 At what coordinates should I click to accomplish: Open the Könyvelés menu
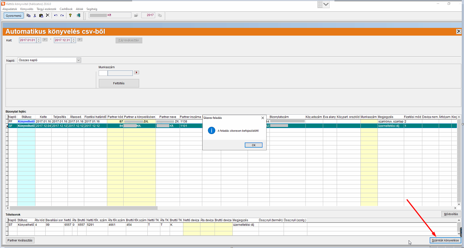[x=27, y=9]
